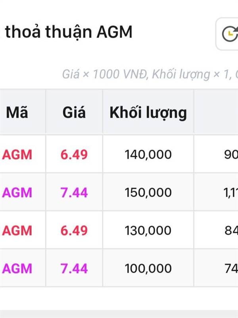Viewport: 238px width, 318px height.
Task: Select price 7.44 in 150,000 row
Action: [x=74, y=192]
